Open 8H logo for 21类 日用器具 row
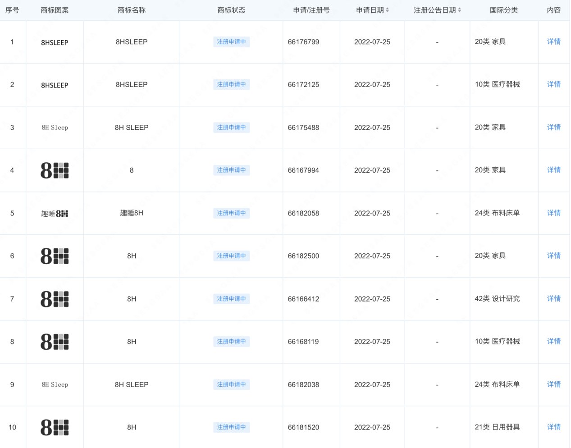The width and height of the screenshot is (571, 448). (55, 427)
